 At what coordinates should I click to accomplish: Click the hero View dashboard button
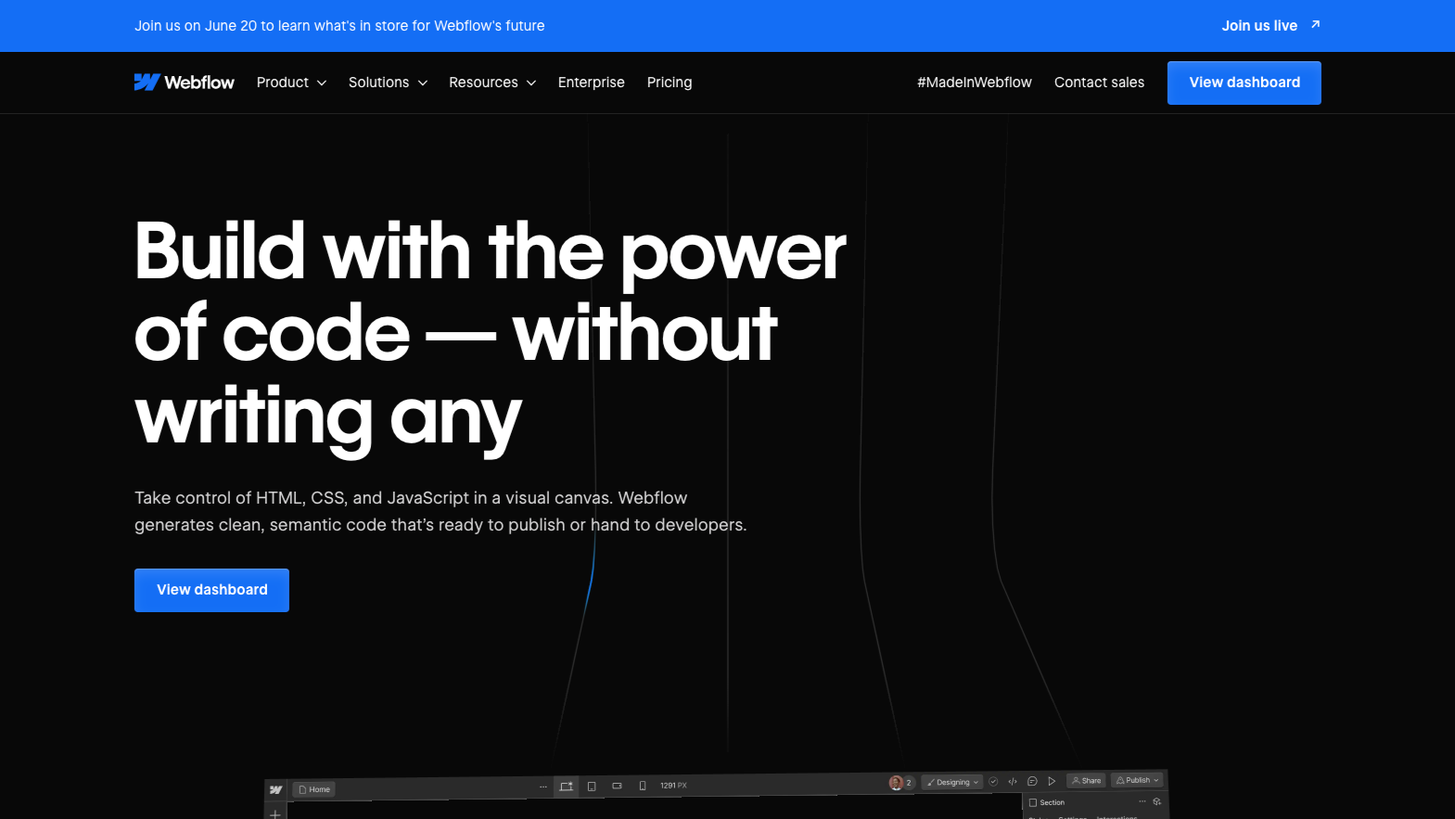211,590
